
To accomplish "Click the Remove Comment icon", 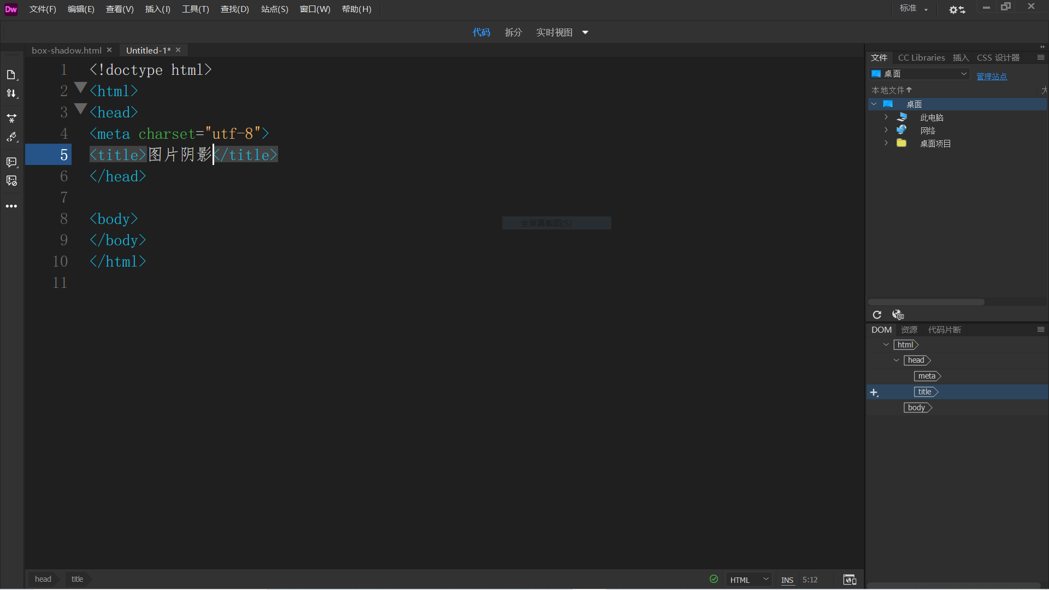I will click(x=11, y=181).
